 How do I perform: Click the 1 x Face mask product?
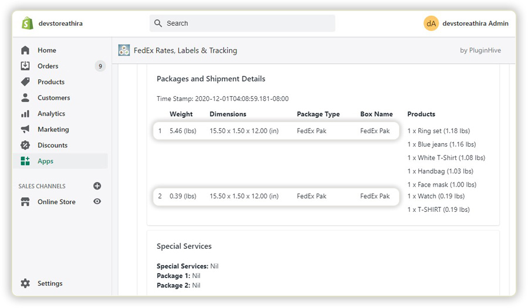point(442,185)
